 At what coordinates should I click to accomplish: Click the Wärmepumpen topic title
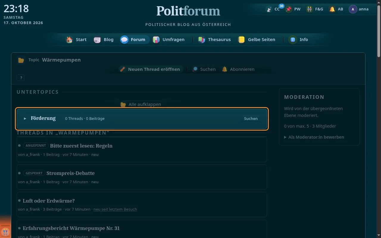pos(61,60)
